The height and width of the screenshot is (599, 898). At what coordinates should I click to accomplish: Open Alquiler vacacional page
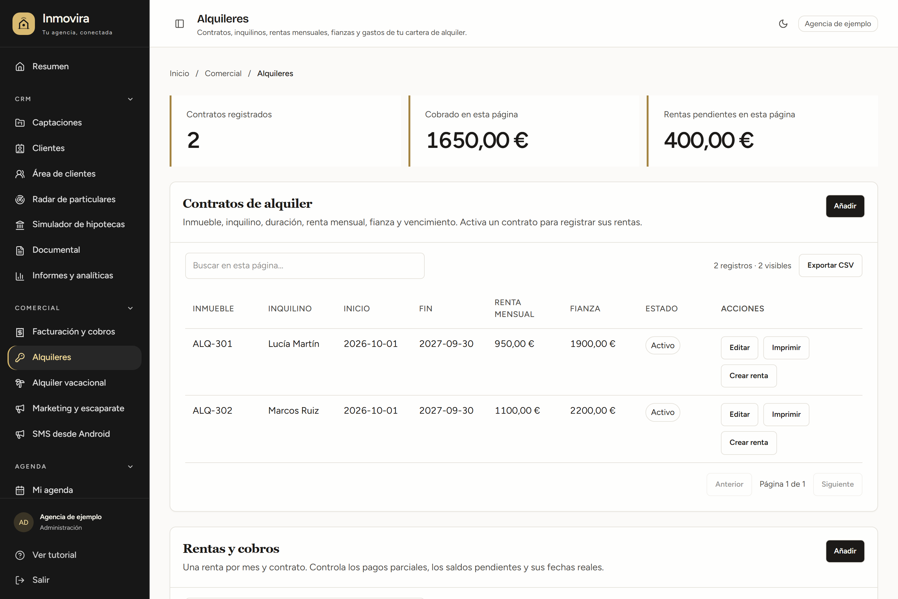[75, 383]
